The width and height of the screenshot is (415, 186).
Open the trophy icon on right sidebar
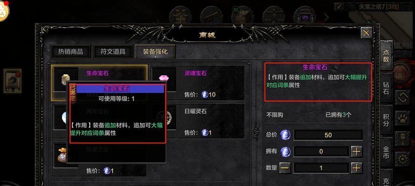[402, 138]
